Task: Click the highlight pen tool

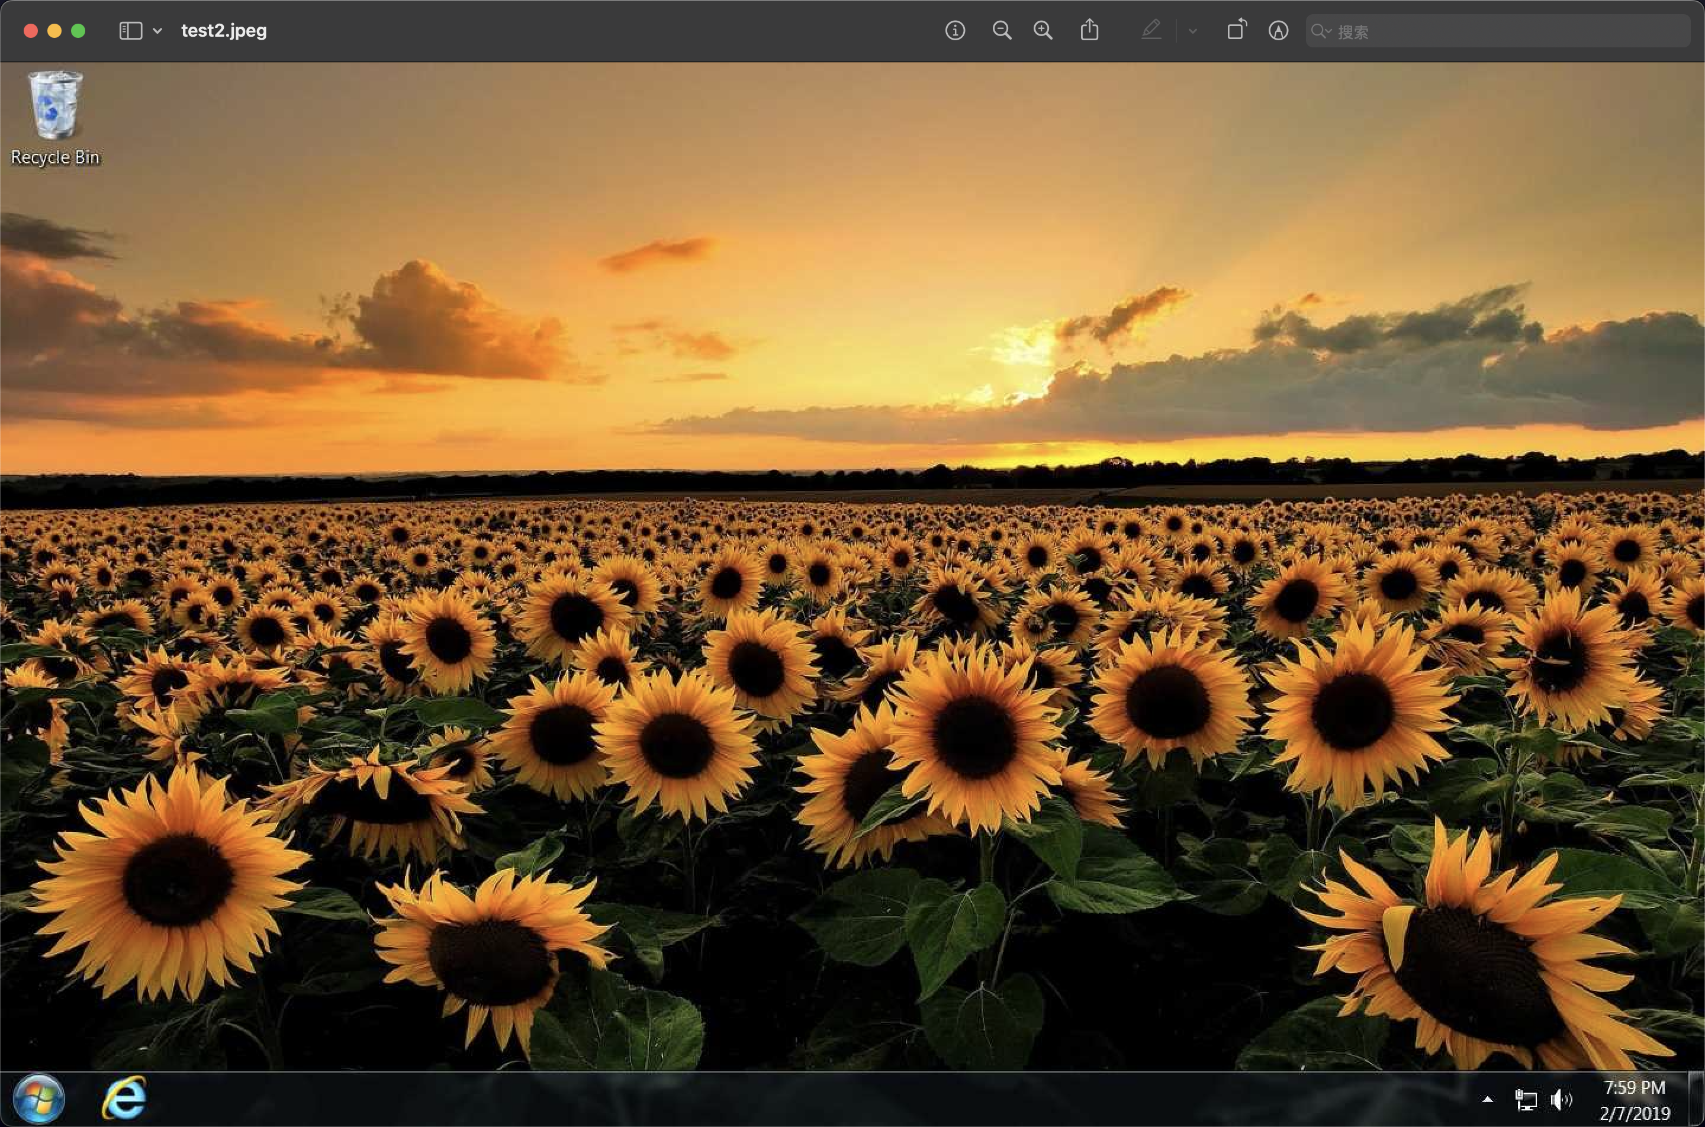Action: tap(1151, 30)
